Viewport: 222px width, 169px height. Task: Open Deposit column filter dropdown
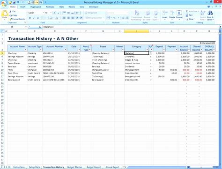point(164,50)
